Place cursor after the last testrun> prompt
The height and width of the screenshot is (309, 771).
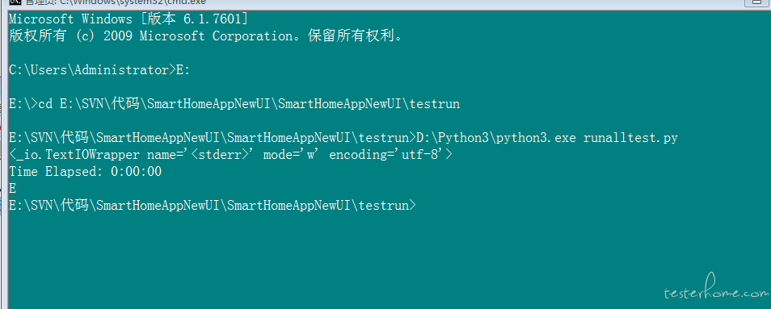coord(419,206)
